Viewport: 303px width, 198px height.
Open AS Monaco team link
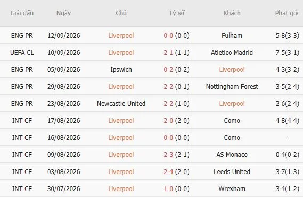pyautogui.click(x=232, y=155)
